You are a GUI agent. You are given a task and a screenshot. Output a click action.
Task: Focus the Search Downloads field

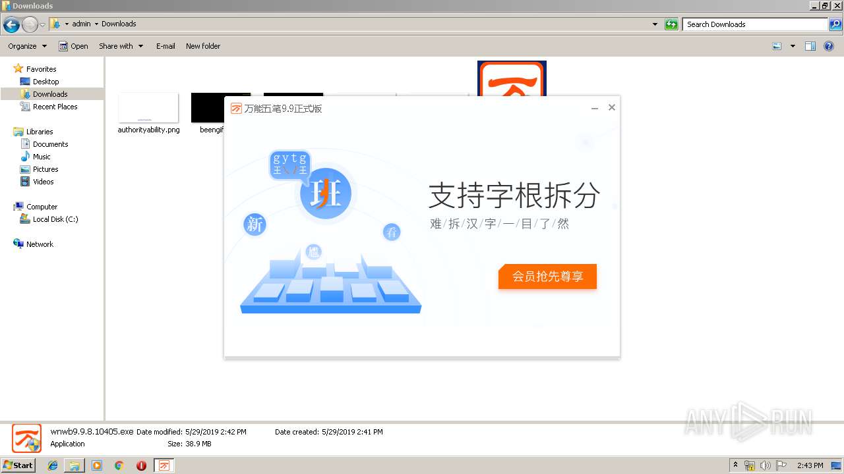(756, 24)
